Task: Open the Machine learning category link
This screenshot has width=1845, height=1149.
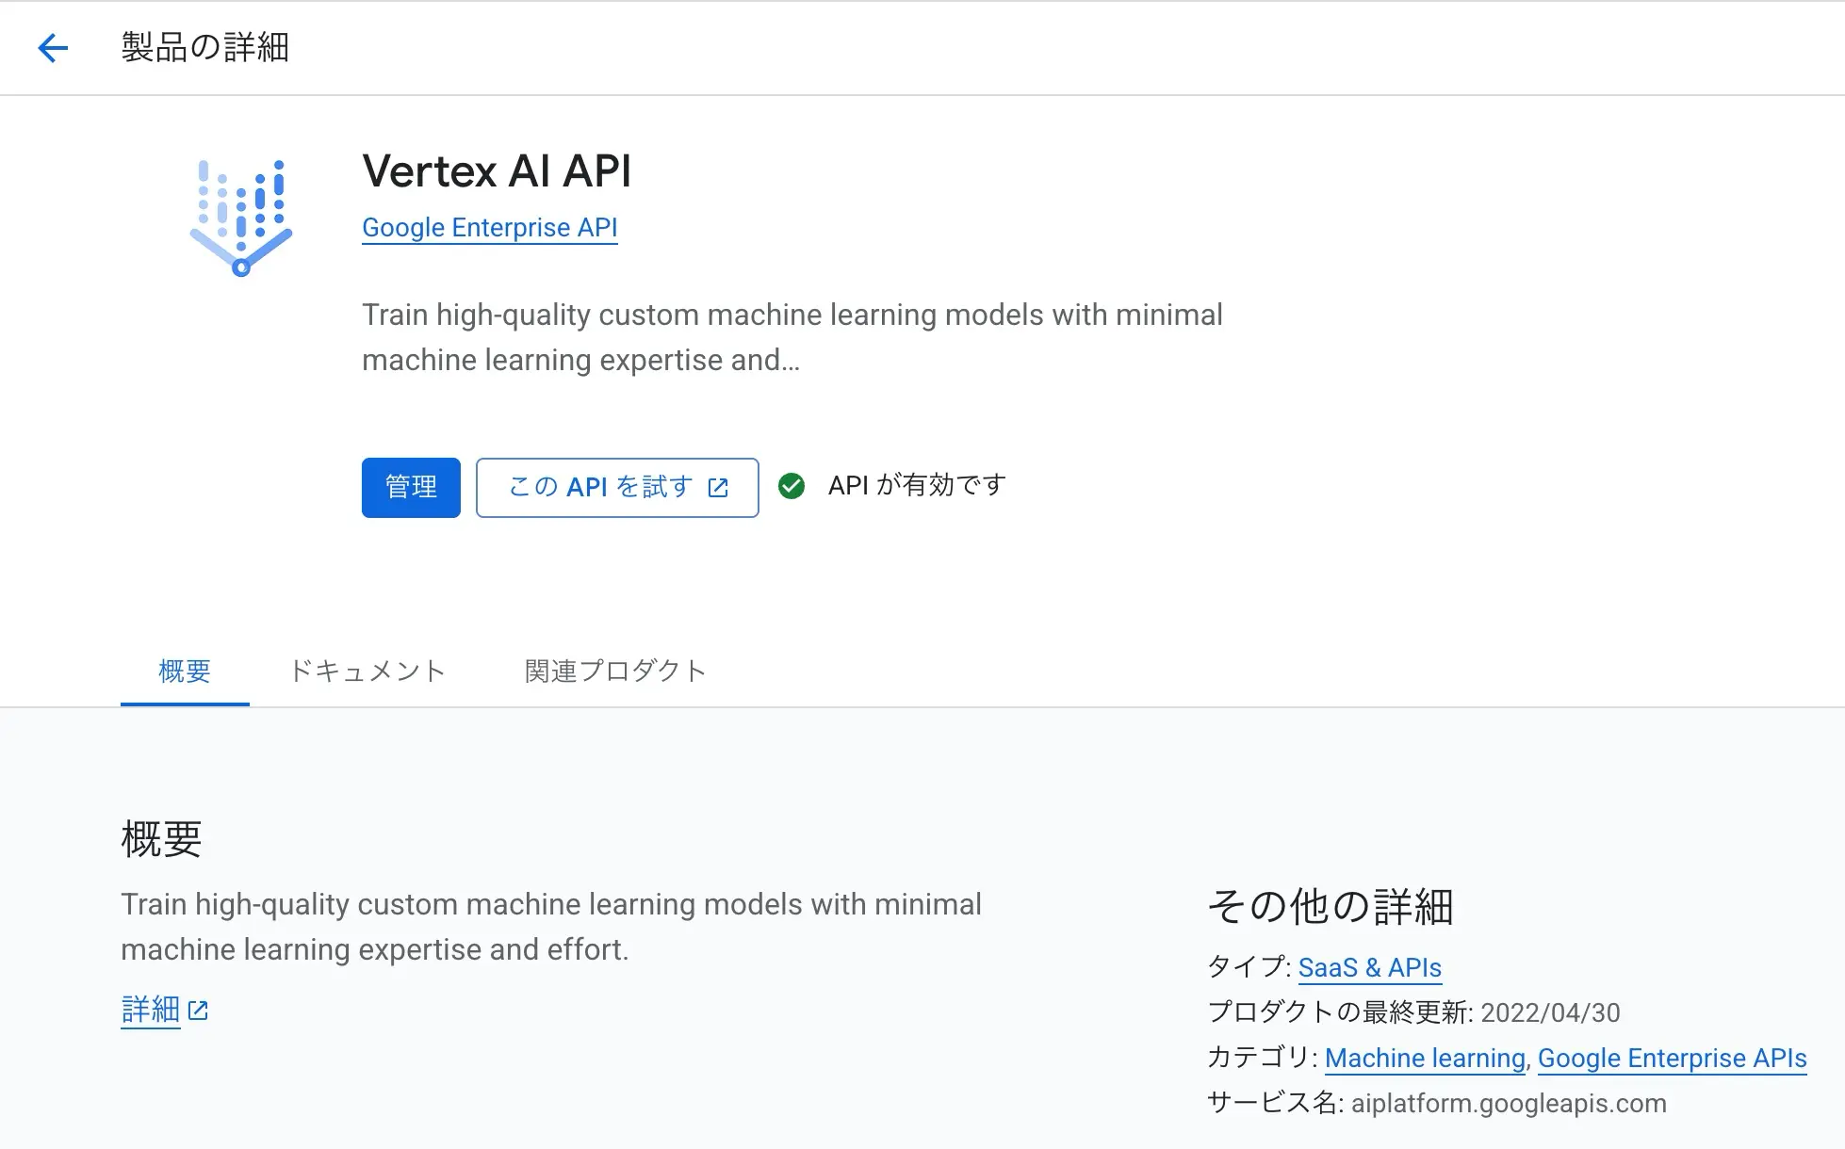Action: (x=1425, y=1058)
